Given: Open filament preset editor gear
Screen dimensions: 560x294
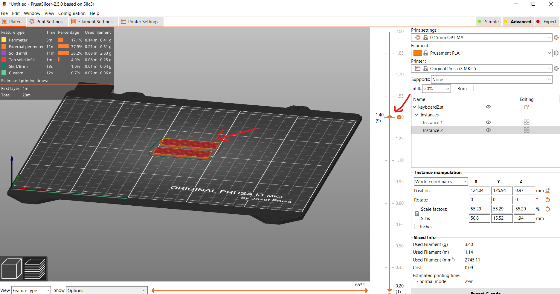Looking at the screenshot, I should 556,53.
